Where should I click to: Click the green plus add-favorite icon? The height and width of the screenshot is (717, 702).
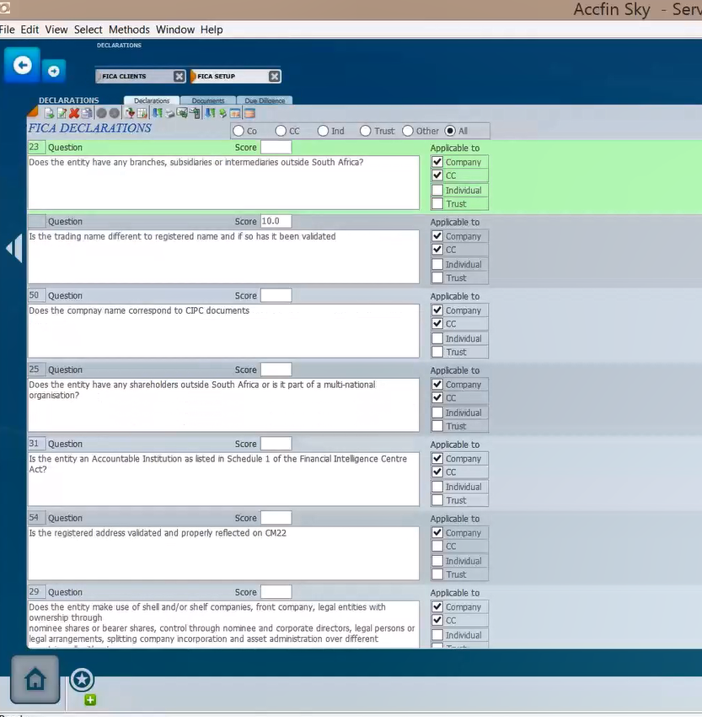[x=90, y=699]
